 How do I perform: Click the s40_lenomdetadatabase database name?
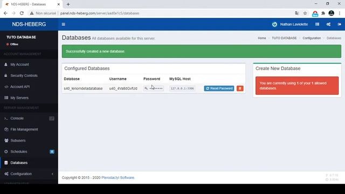click(83, 88)
